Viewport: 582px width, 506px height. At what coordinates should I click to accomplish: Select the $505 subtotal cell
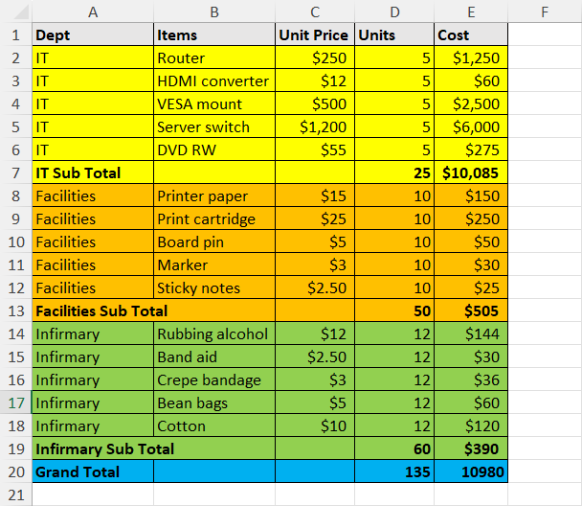click(471, 310)
